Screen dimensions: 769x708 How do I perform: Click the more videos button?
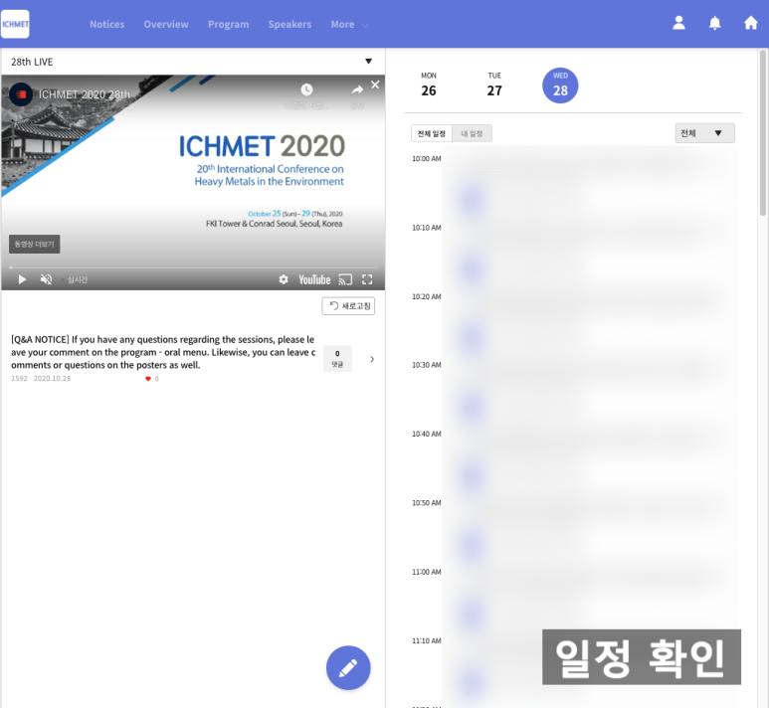35,245
